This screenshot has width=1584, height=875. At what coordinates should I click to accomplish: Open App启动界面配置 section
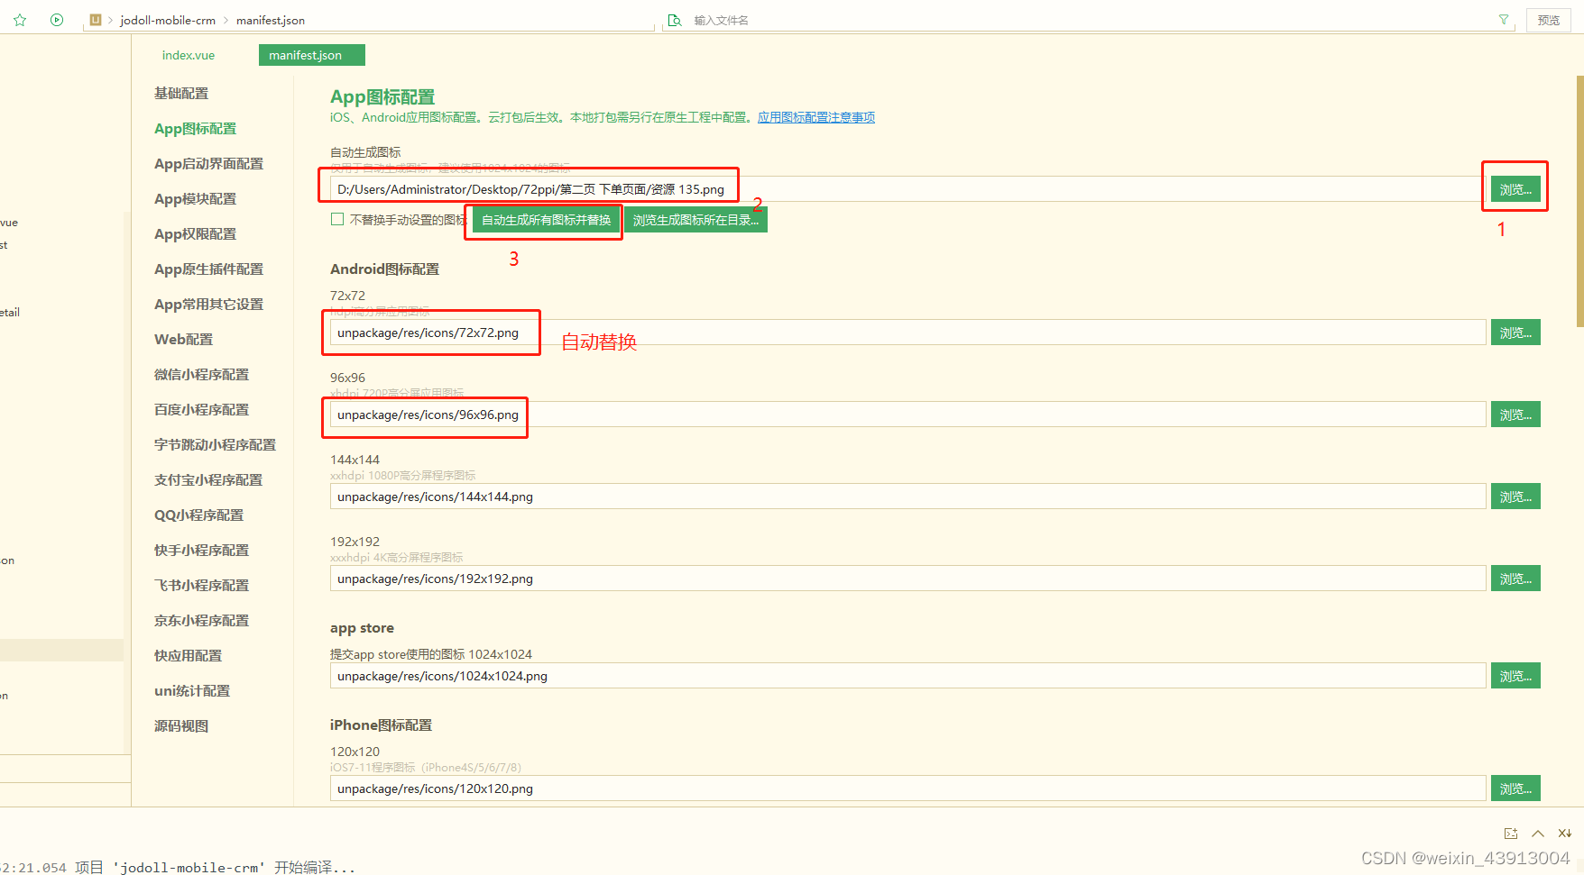tap(209, 163)
